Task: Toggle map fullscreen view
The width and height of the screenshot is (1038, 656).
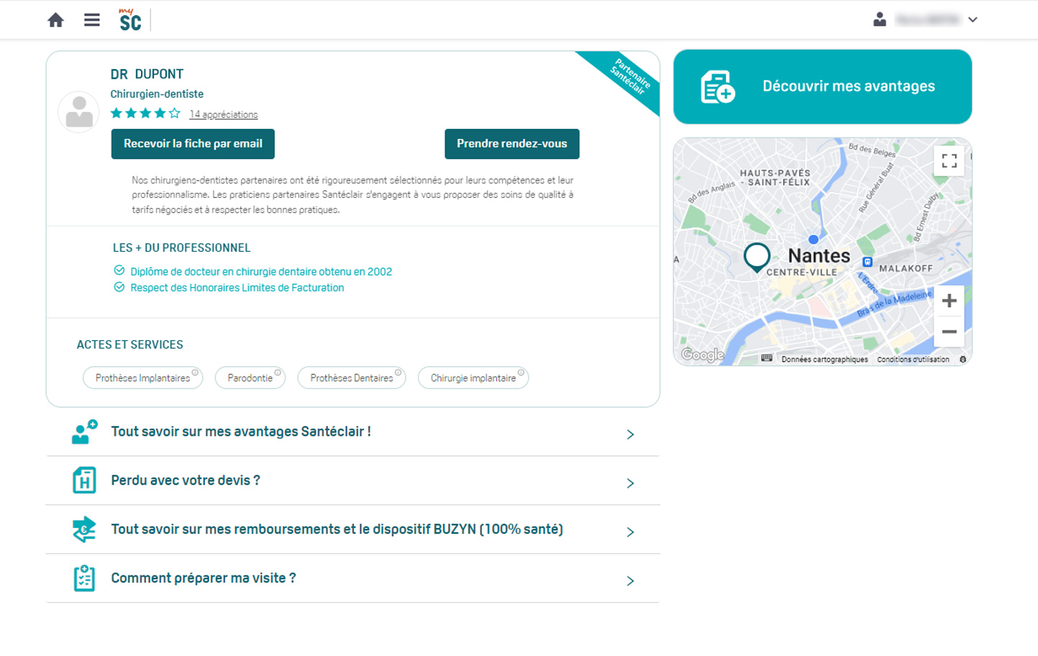Action: coord(949,161)
